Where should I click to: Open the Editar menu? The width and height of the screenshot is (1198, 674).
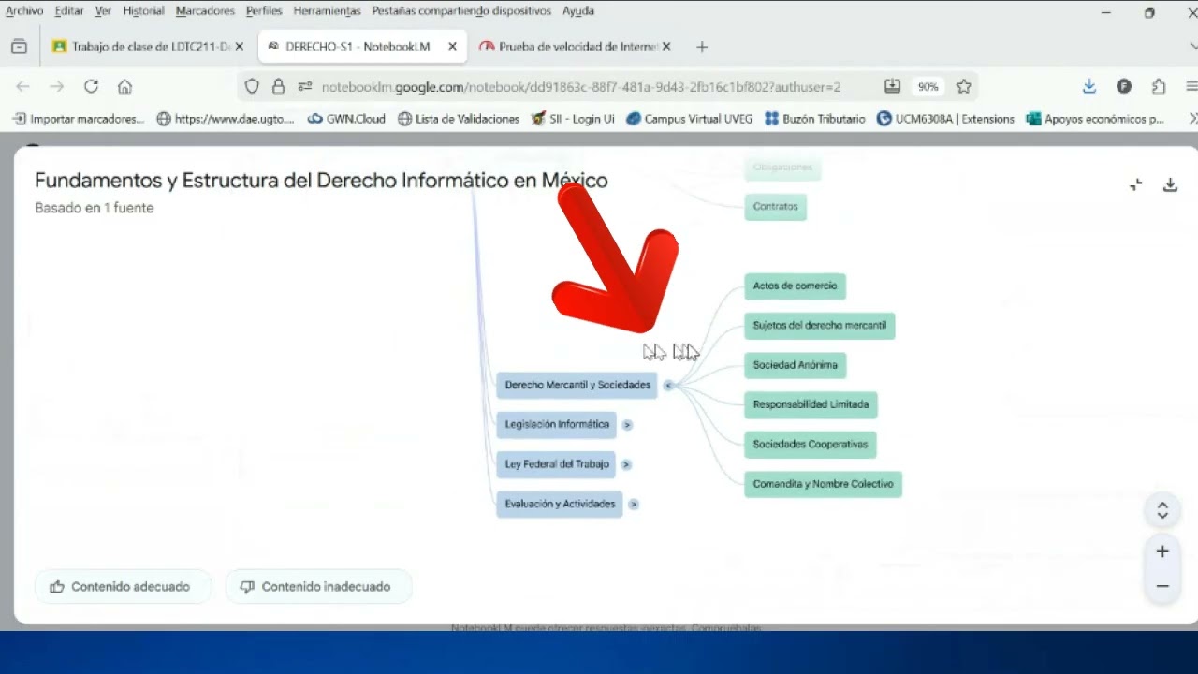pyautogui.click(x=69, y=11)
